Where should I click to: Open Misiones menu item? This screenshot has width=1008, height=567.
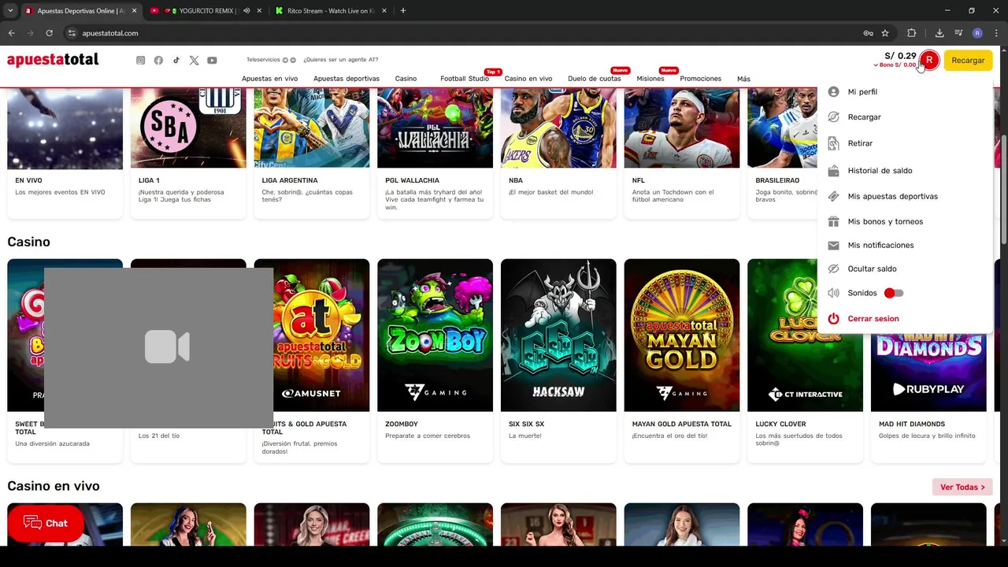coord(650,79)
